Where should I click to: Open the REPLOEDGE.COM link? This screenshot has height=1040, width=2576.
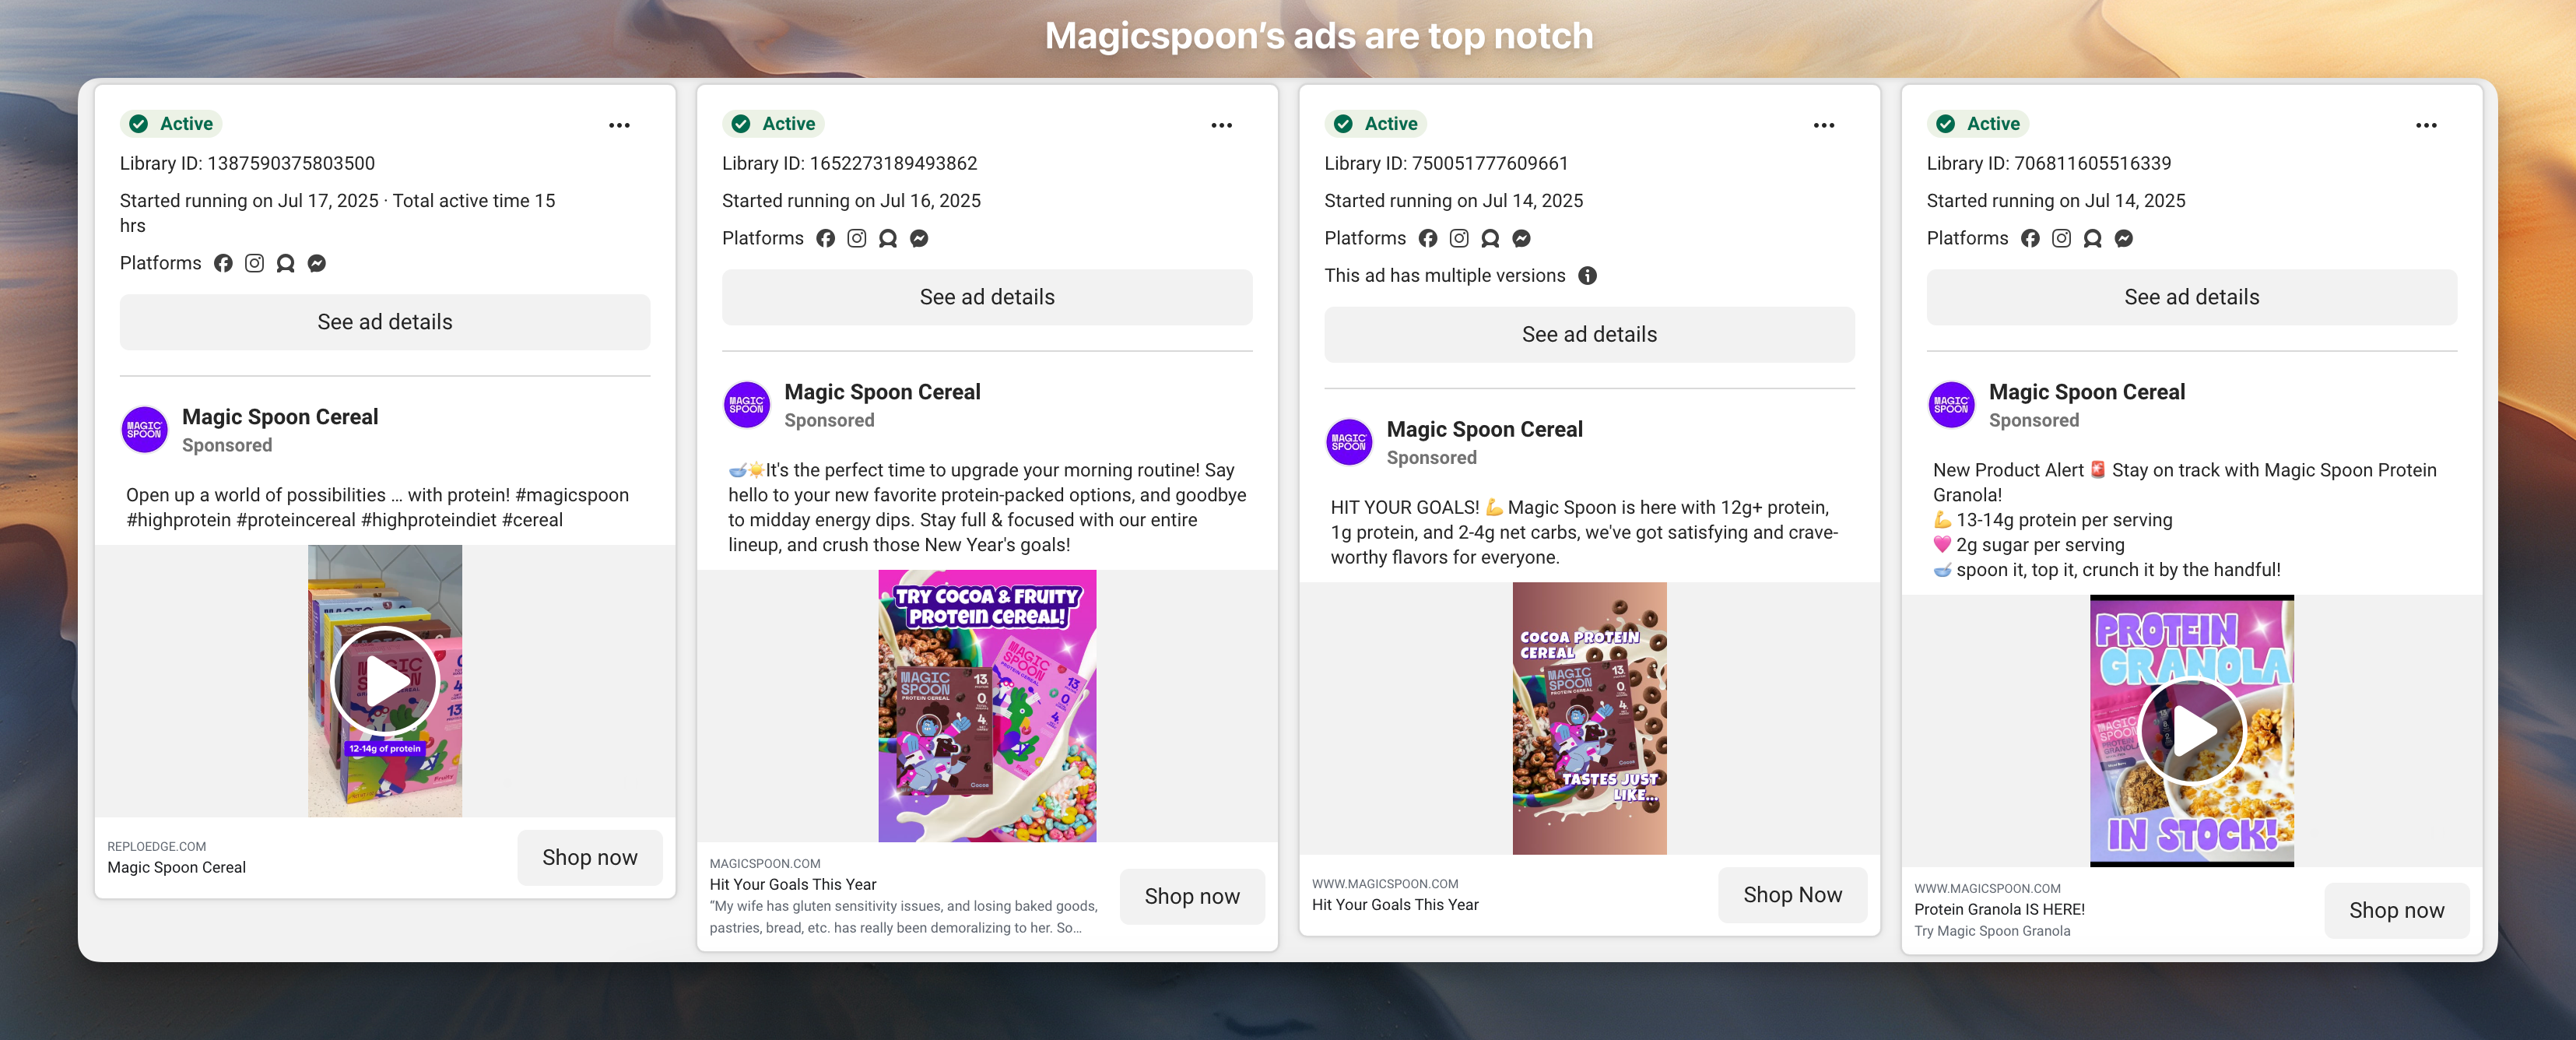point(156,845)
